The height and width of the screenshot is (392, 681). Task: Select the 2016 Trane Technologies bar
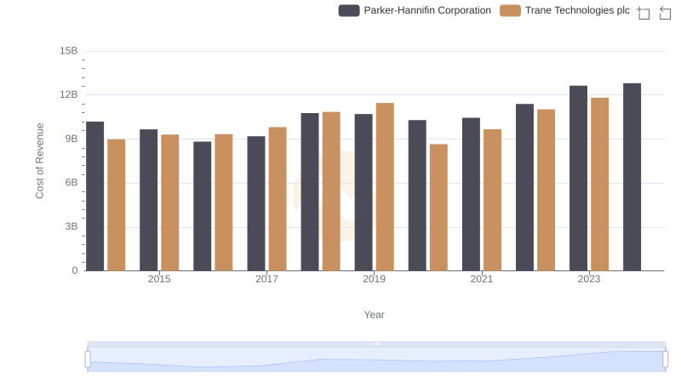click(224, 202)
